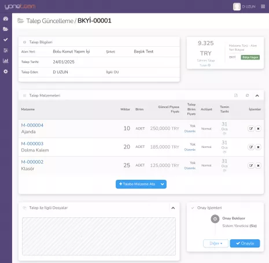This screenshot has height=263, width=269.
Task: Click the quantity 10 in Ajanda row
Action: [127, 128]
